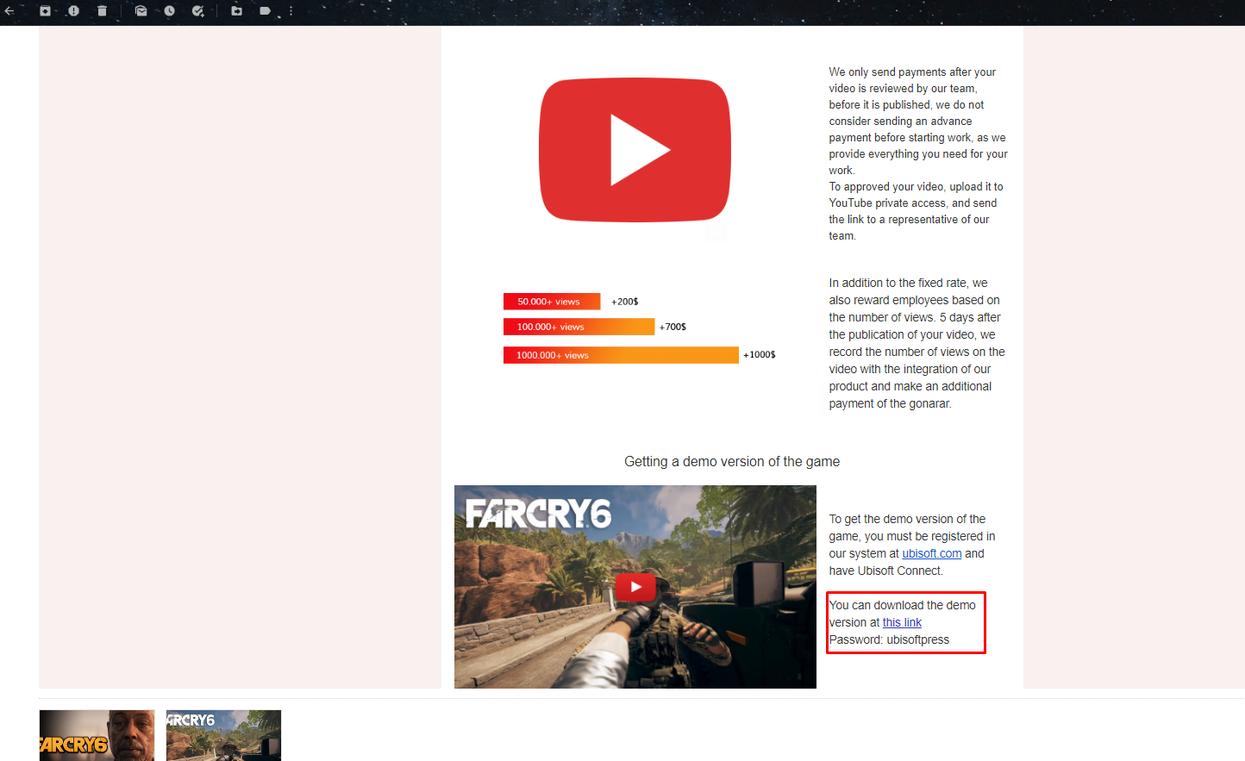Click the large red YouTube play logo
Screen dimensions: 1245x761
tap(635, 150)
